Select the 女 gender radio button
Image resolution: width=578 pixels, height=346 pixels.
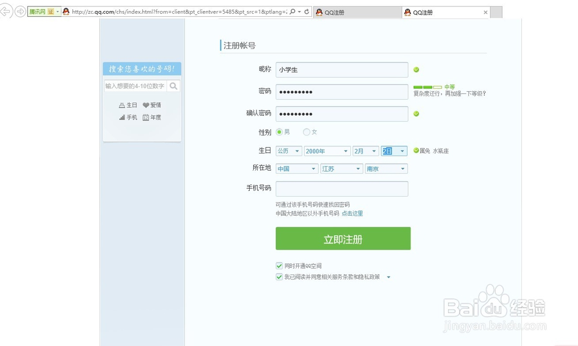click(x=306, y=132)
